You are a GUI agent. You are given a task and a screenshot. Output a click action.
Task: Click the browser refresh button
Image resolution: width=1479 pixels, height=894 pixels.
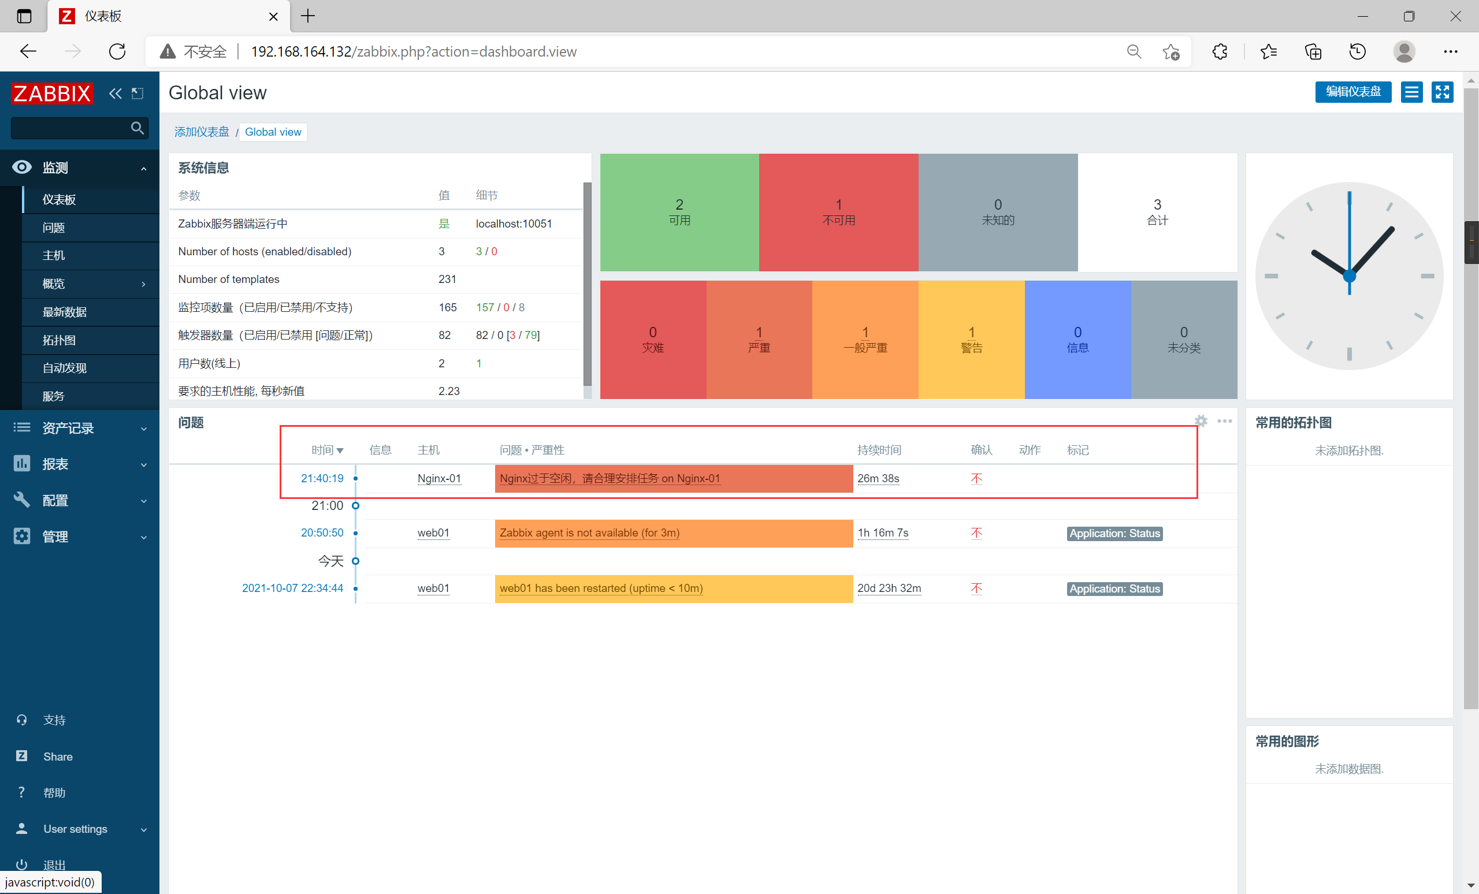[x=117, y=51]
